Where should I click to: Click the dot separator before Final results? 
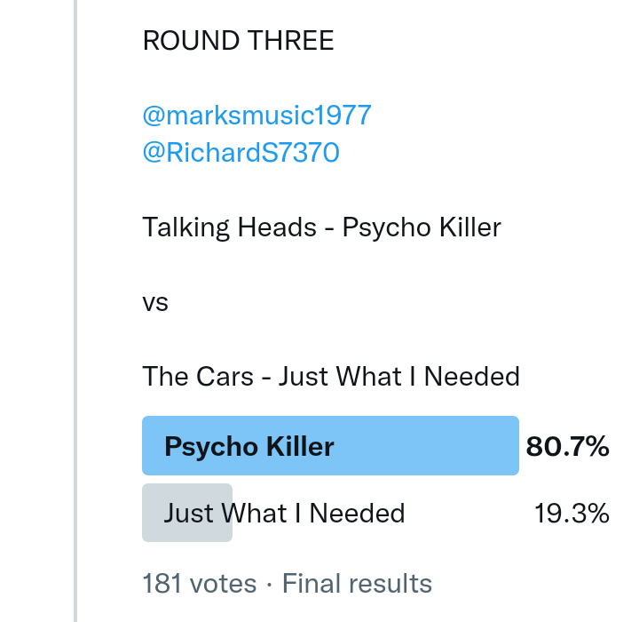coord(268,585)
